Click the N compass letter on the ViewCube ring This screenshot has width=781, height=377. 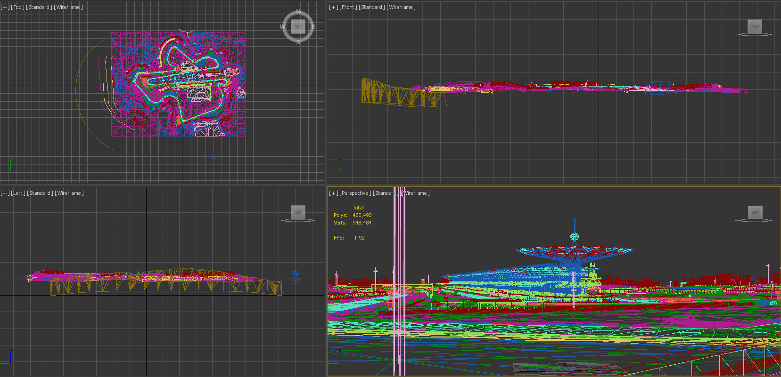pyautogui.click(x=298, y=11)
